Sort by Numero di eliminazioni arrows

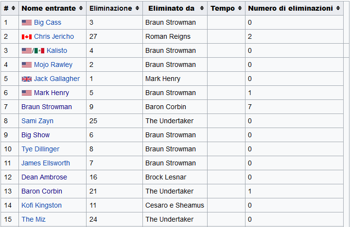tap(338, 8)
